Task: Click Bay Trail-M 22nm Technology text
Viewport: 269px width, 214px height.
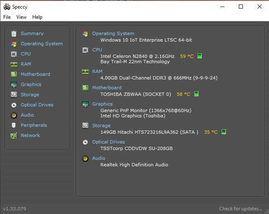Action: pos(135,62)
